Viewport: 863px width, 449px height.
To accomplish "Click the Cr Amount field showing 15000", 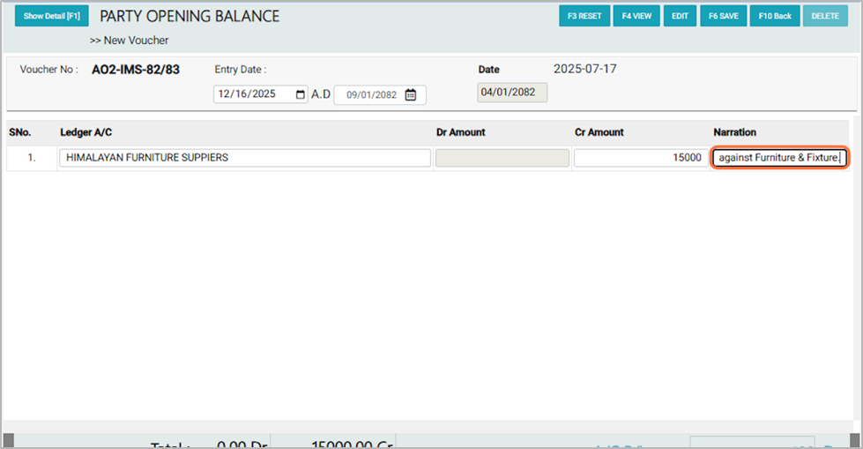I will (x=639, y=158).
